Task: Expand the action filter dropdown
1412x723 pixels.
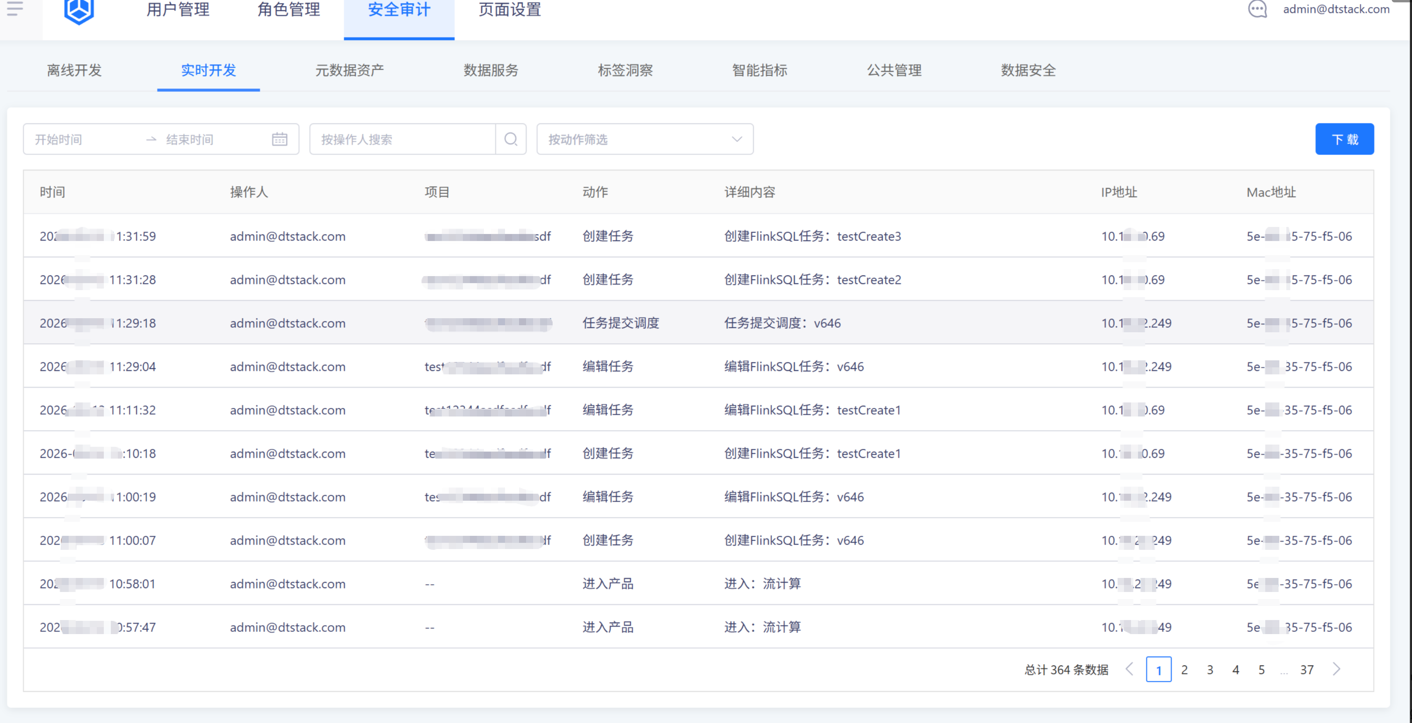Action: coord(645,139)
